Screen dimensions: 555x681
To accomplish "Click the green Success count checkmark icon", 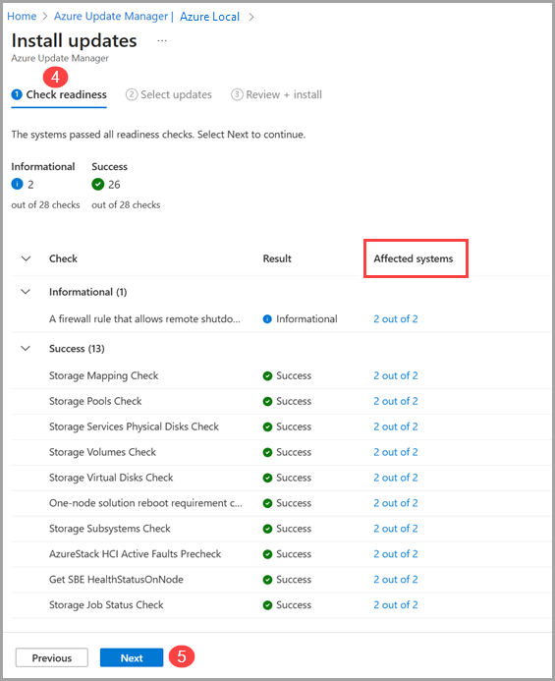I will pyautogui.click(x=97, y=184).
